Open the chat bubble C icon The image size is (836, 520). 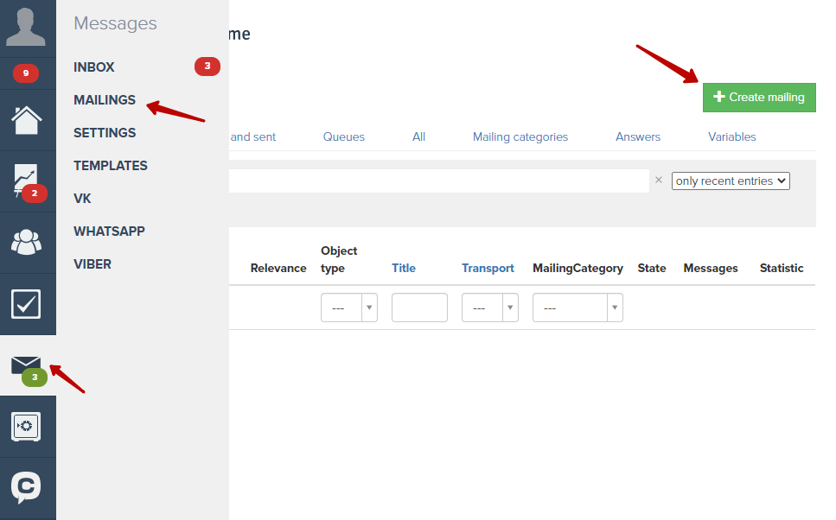(26, 487)
